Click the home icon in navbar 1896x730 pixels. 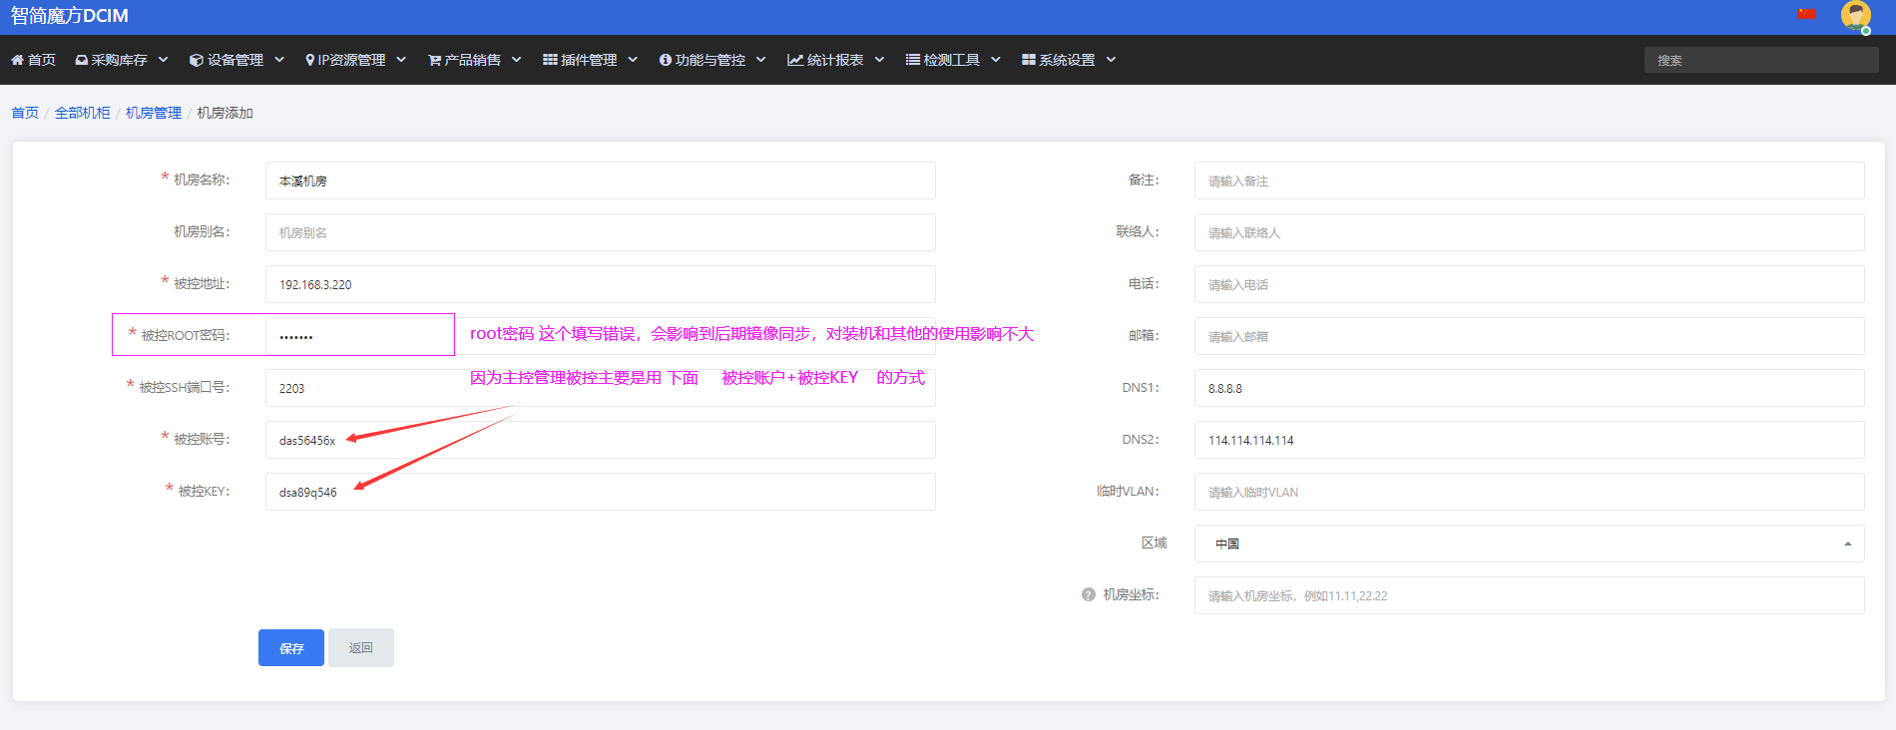click(x=17, y=60)
